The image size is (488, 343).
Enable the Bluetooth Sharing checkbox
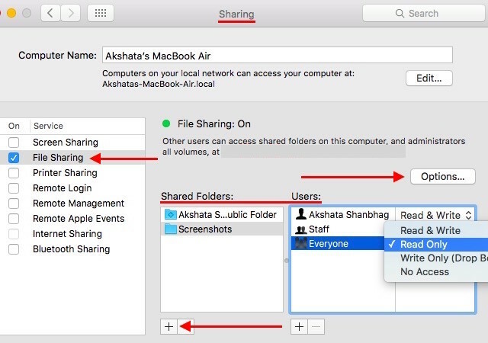[14, 249]
